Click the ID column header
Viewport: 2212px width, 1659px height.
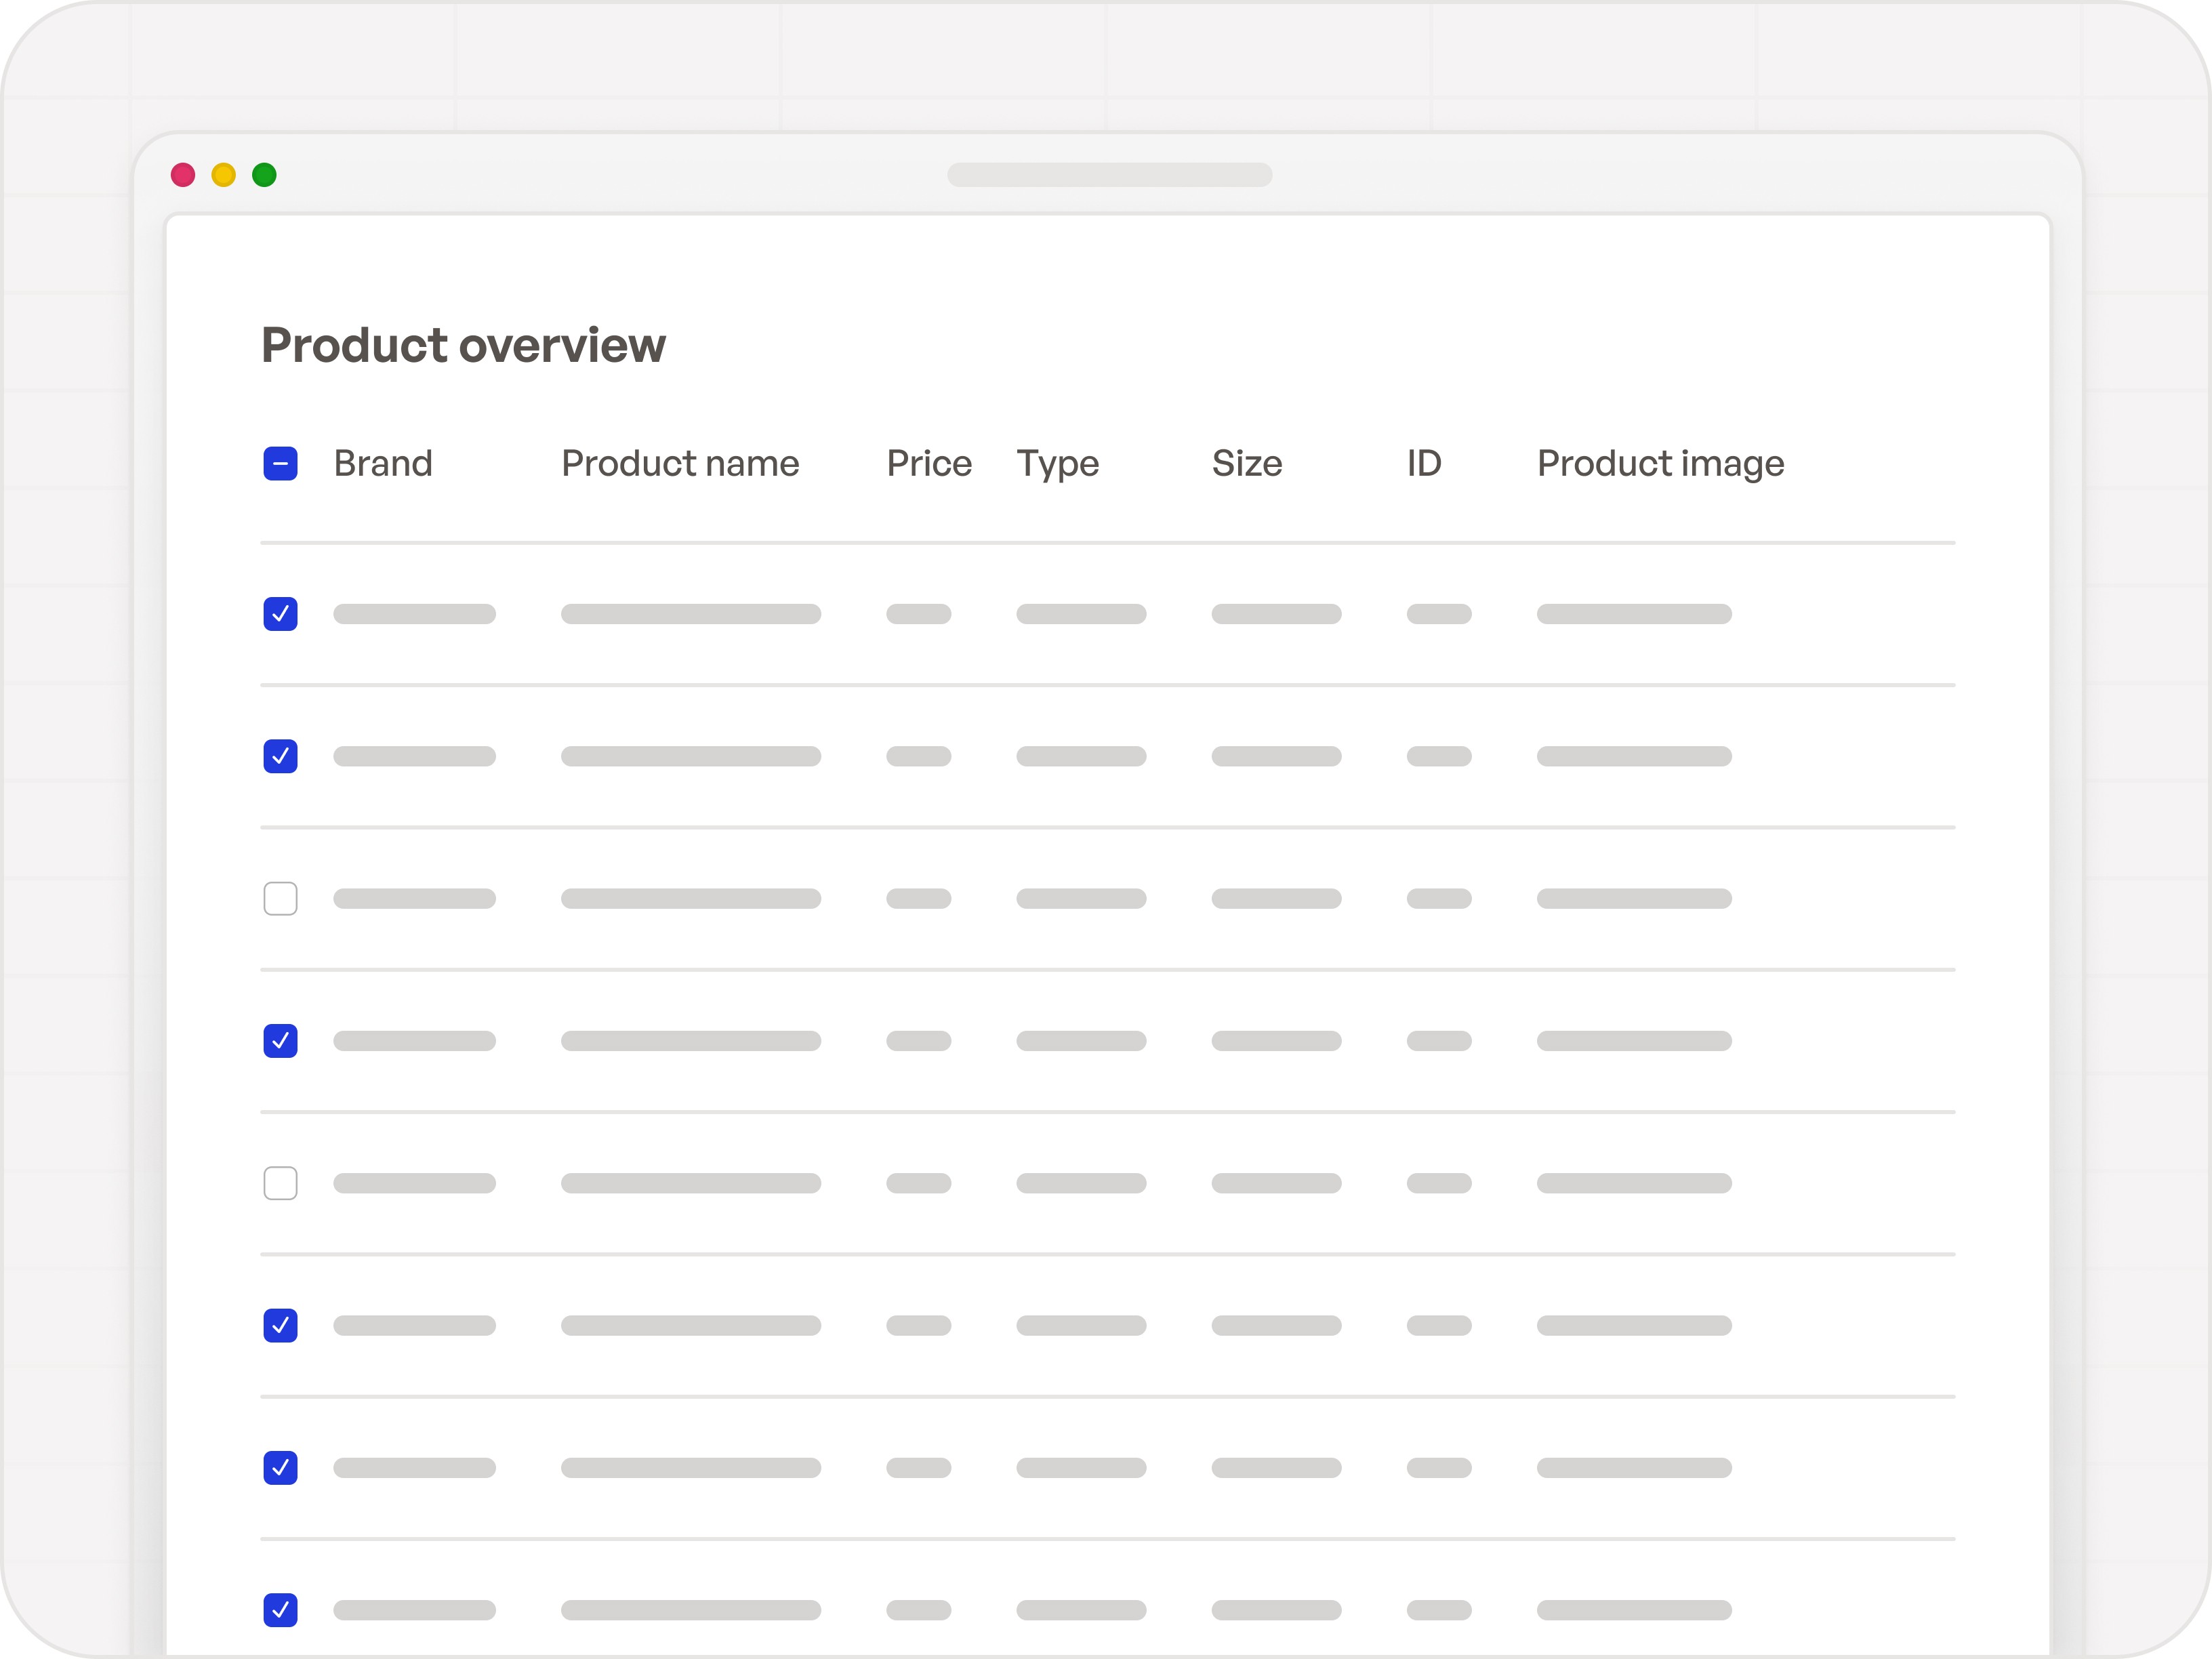[x=1423, y=463]
